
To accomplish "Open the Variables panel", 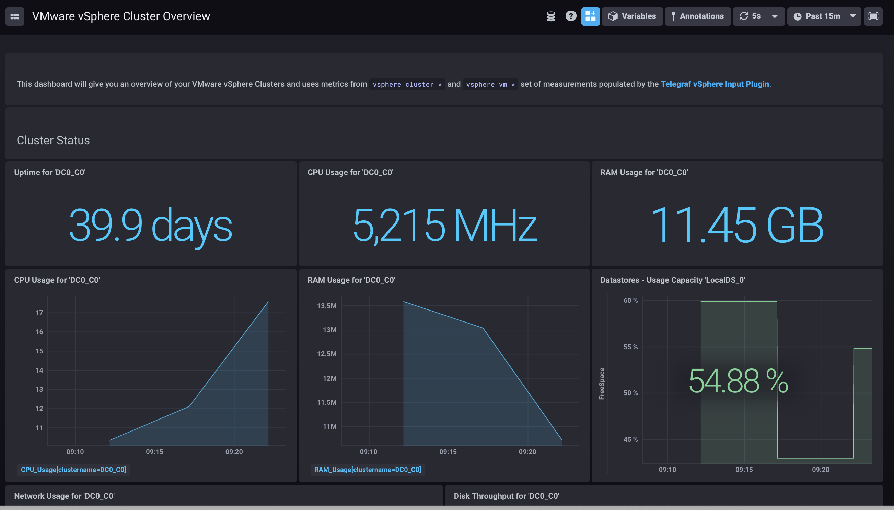I will [x=632, y=16].
